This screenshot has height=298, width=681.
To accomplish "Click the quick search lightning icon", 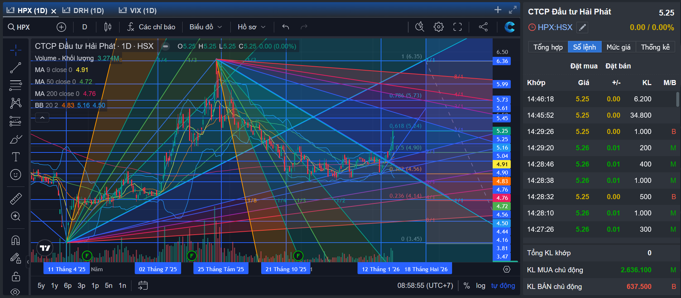I will click(x=419, y=27).
